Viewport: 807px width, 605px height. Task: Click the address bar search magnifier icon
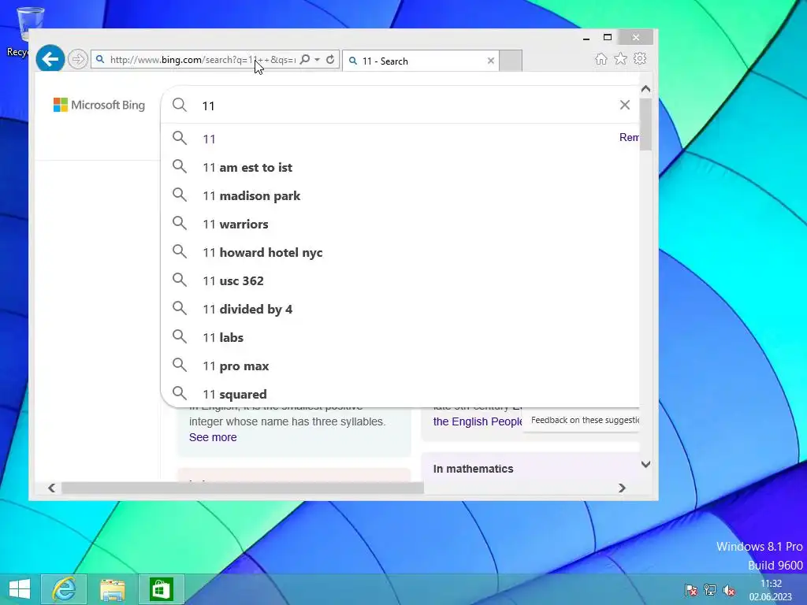[x=305, y=60]
